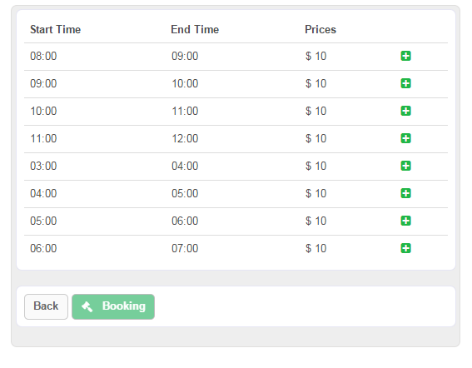Add the 09:00 to 10:00 time slot
The height and width of the screenshot is (368, 472).
point(405,83)
